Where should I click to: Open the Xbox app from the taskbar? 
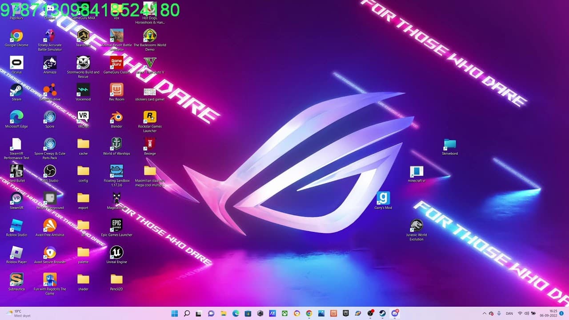(x=284, y=313)
